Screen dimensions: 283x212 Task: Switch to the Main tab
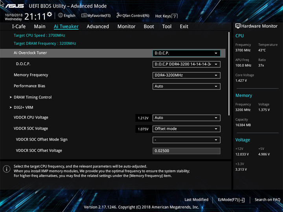point(40,27)
